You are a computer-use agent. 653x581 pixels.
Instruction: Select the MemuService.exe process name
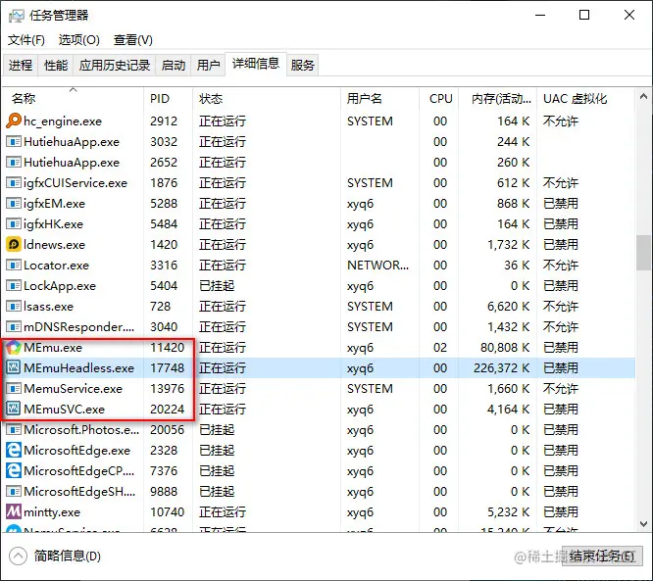click(x=73, y=388)
